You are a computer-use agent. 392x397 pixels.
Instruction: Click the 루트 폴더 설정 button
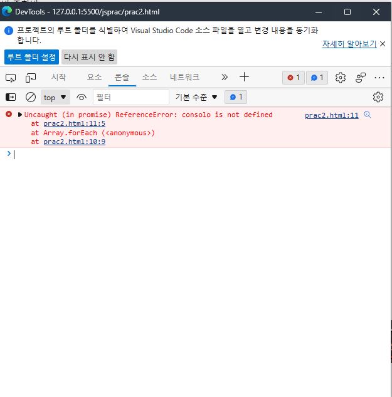pos(31,57)
